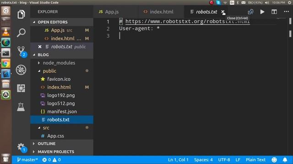Open the Skype indicator in top panel
293x164 pixels.
coord(218,3)
